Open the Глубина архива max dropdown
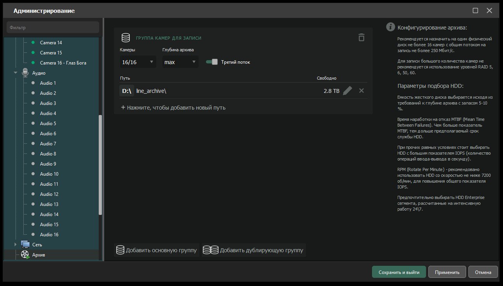 pos(180,62)
